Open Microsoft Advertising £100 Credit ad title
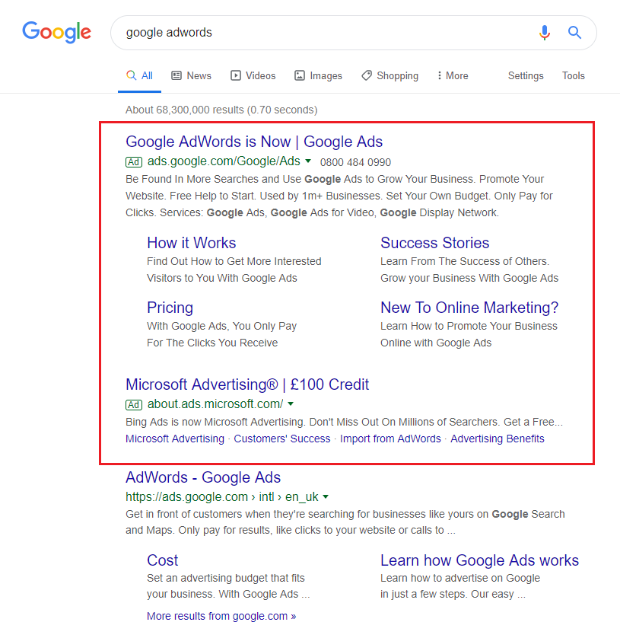620x638 pixels. click(x=247, y=384)
